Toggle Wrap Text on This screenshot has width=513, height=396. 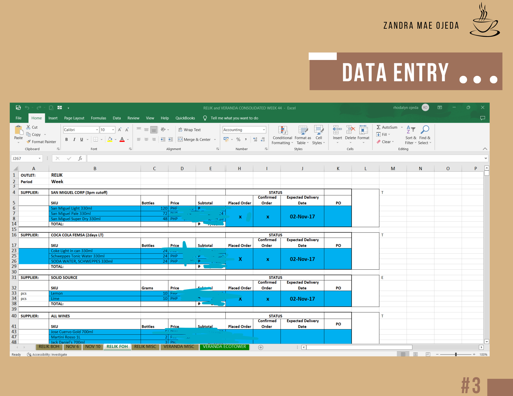click(x=189, y=130)
